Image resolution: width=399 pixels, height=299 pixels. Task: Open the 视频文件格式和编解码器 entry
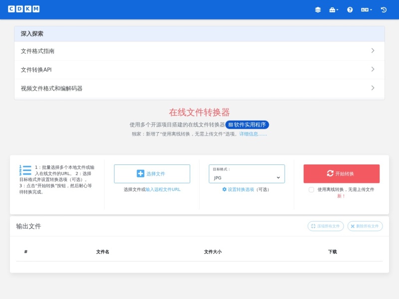199,88
